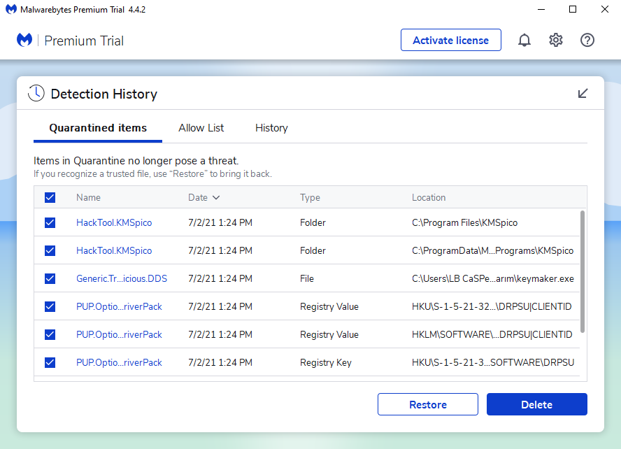Click Activate license button
Screen dimensions: 621x449
point(450,40)
